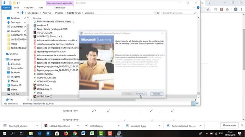
Task: Select CONTRATOS ZONAL 1 Y 2 file
Action: [x=49, y=37]
